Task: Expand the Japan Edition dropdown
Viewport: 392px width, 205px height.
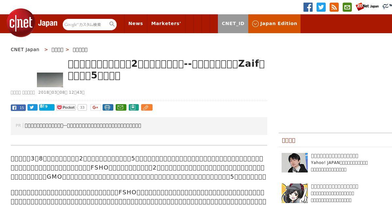Action: (x=274, y=23)
